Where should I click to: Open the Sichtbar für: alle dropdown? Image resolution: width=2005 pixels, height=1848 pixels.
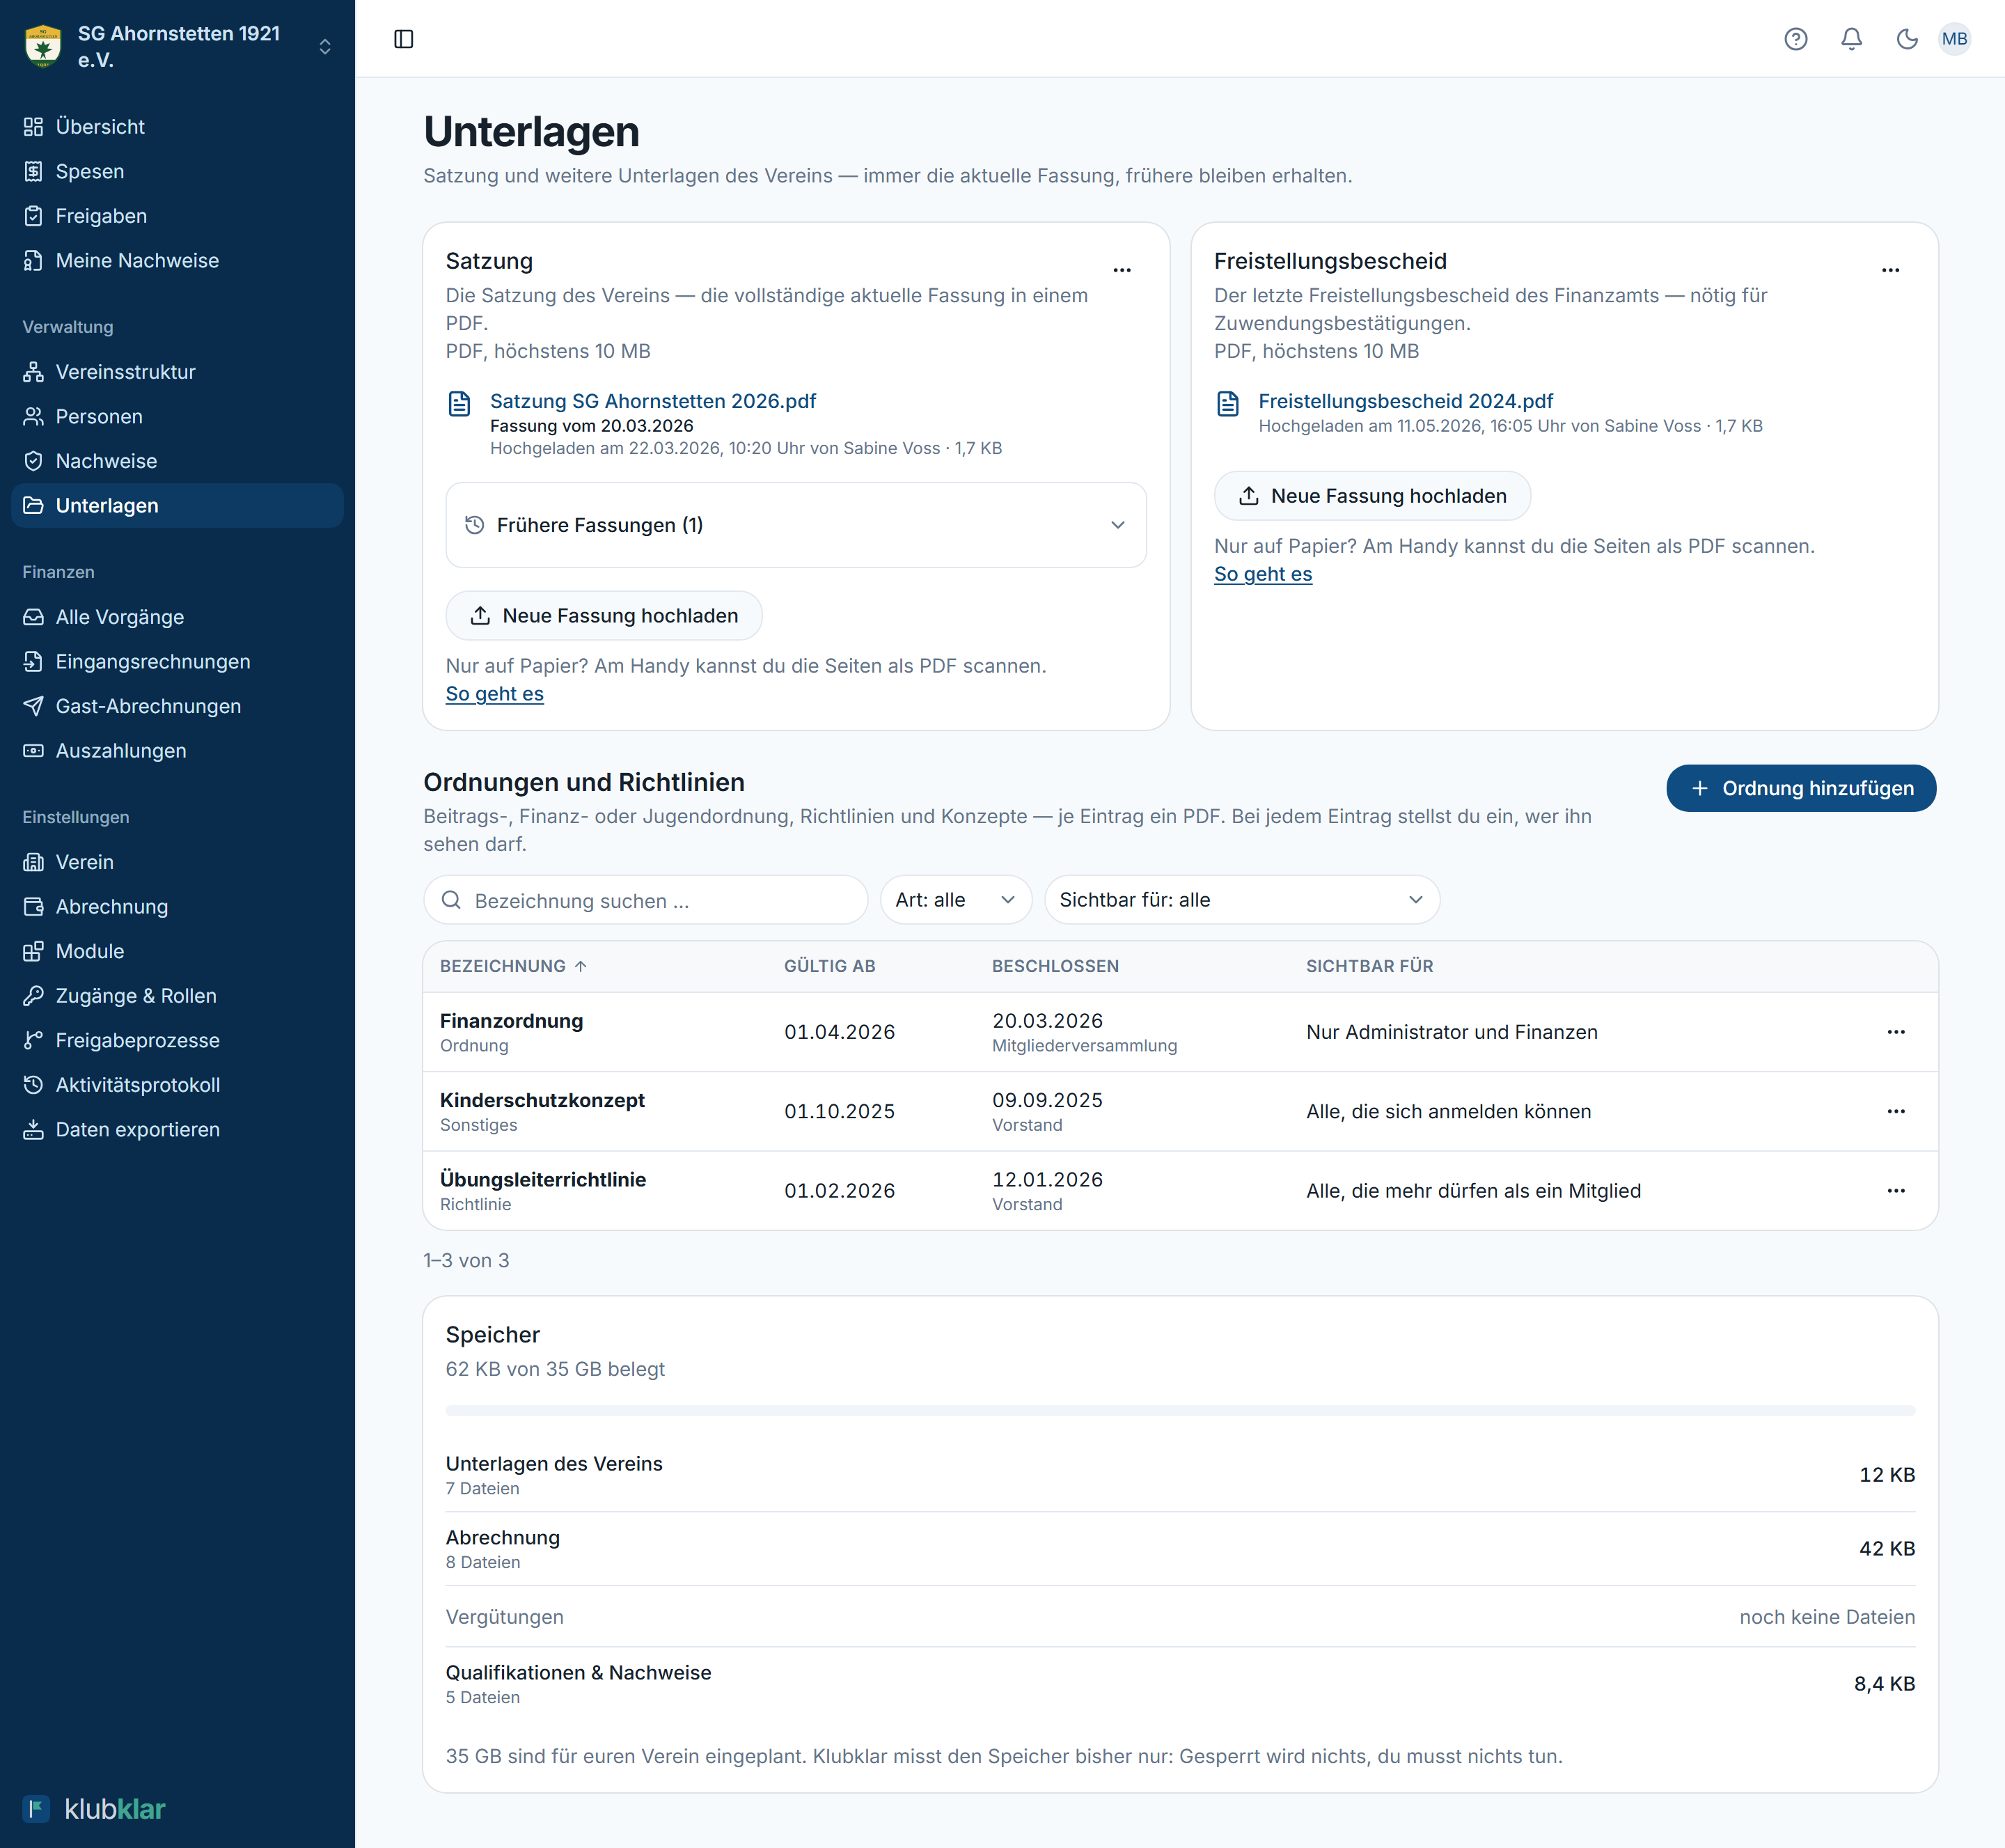click(1242, 900)
